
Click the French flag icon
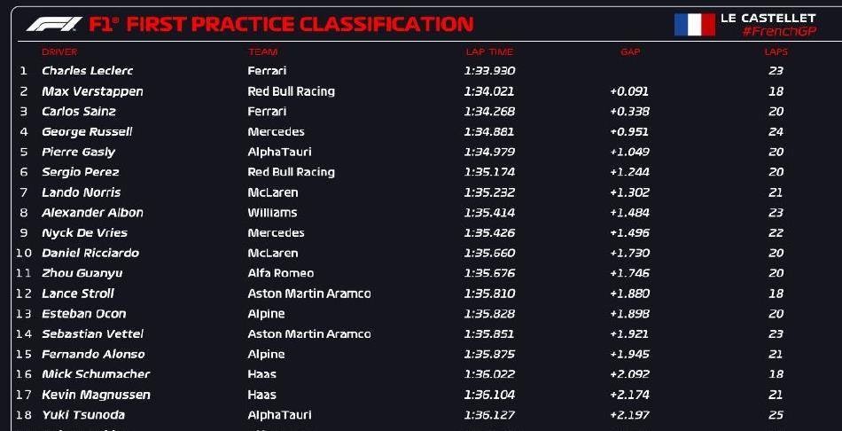(694, 25)
